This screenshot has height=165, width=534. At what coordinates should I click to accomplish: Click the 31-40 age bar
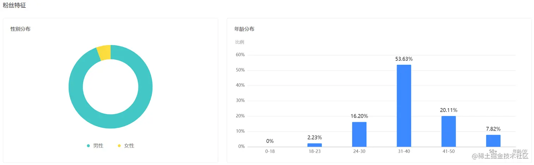coord(404,106)
